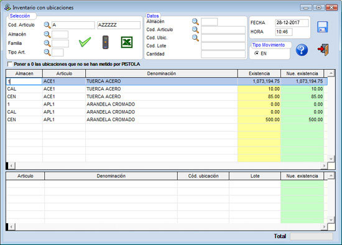Click the edited Almacen cell in first row

(24, 81)
